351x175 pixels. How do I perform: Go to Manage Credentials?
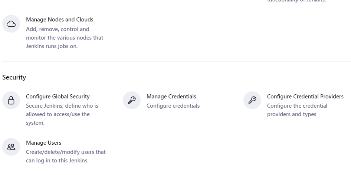coord(171,97)
